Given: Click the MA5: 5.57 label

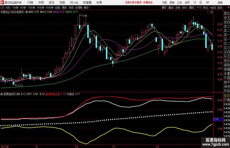Looking at the screenshot, I should [34, 12].
